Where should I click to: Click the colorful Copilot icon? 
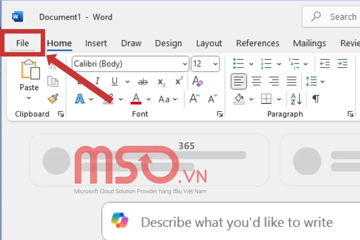(x=120, y=221)
